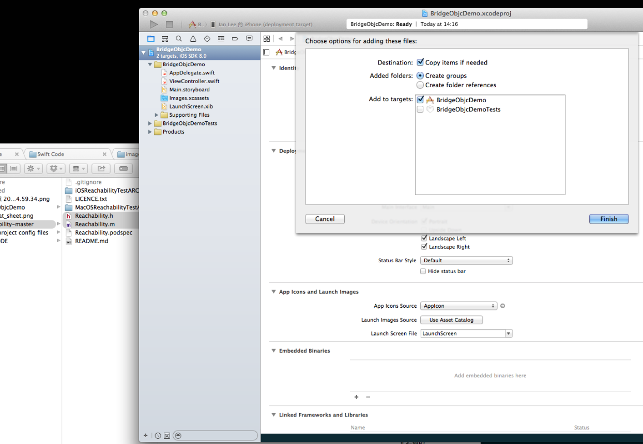Select the Create folder references radio button
Image resolution: width=643 pixels, height=444 pixels.
point(420,85)
